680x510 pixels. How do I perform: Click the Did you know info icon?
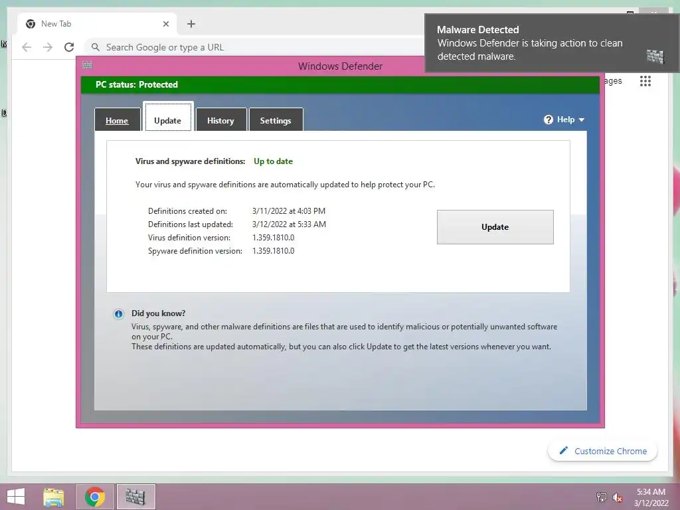click(118, 314)
